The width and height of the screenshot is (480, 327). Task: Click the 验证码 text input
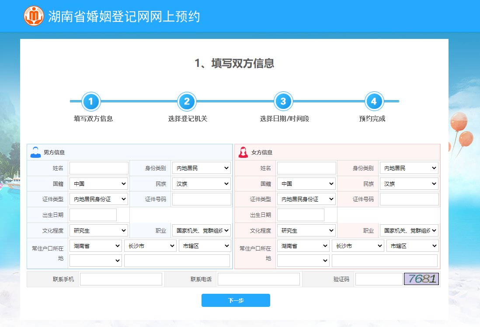[379, 279]
